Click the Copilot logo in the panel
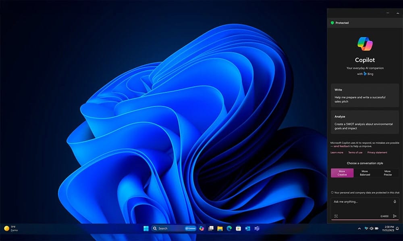The image size is (403, 241). [365, 43]
